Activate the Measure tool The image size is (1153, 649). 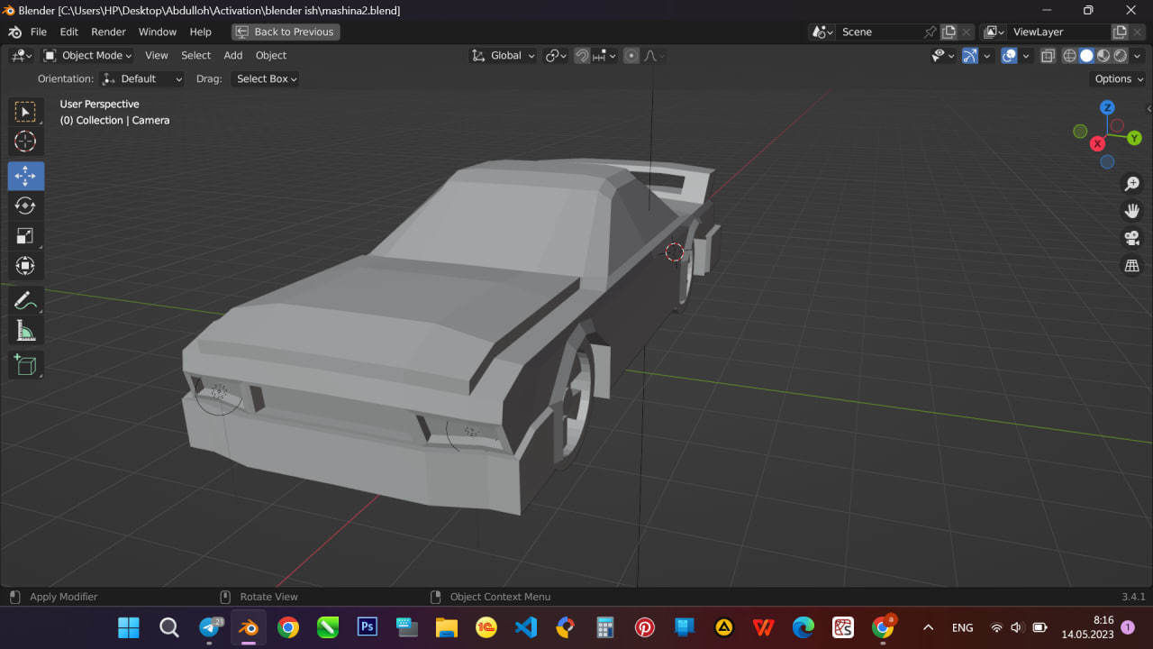pyautogui.click(x=25, y=330)
